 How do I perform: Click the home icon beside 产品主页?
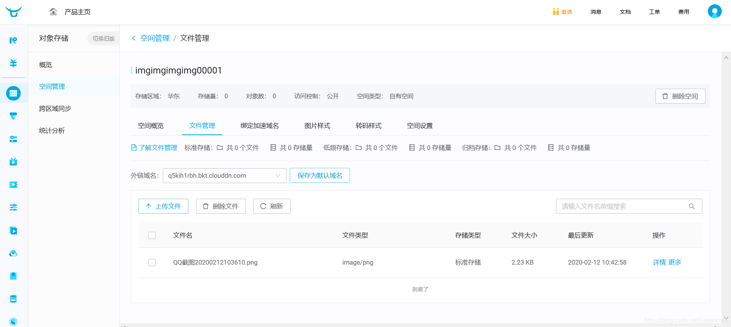pyautogui.click(x=53, y=12)
